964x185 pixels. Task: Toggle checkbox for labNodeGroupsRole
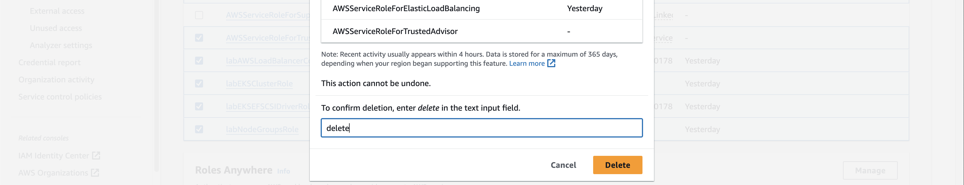coord(199,130)
